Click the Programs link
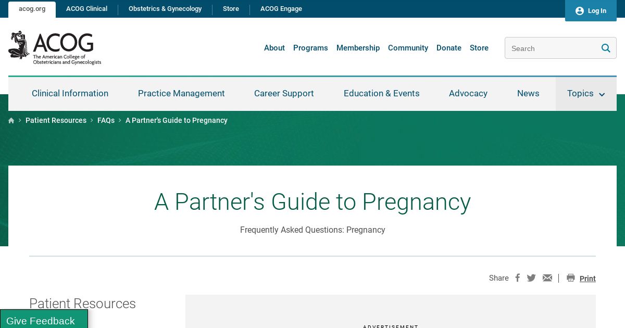 point(310,48)
